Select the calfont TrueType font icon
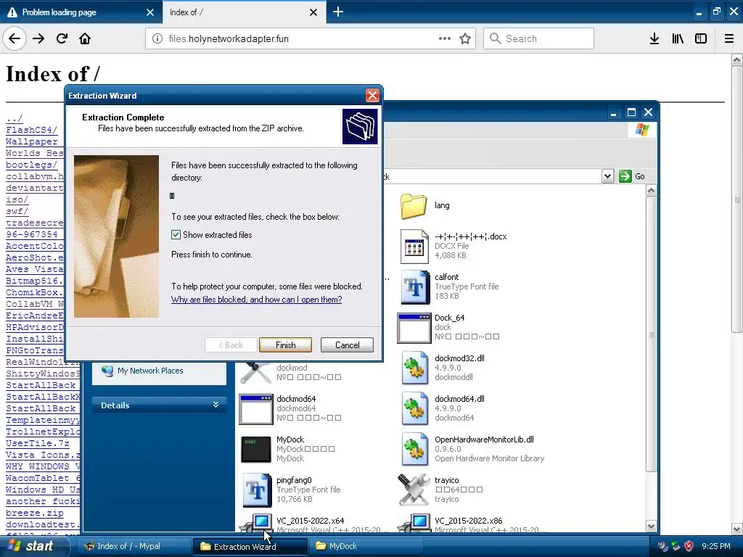Screen dimensions: 743x557 pyautogui.click(x=414, y=287)
